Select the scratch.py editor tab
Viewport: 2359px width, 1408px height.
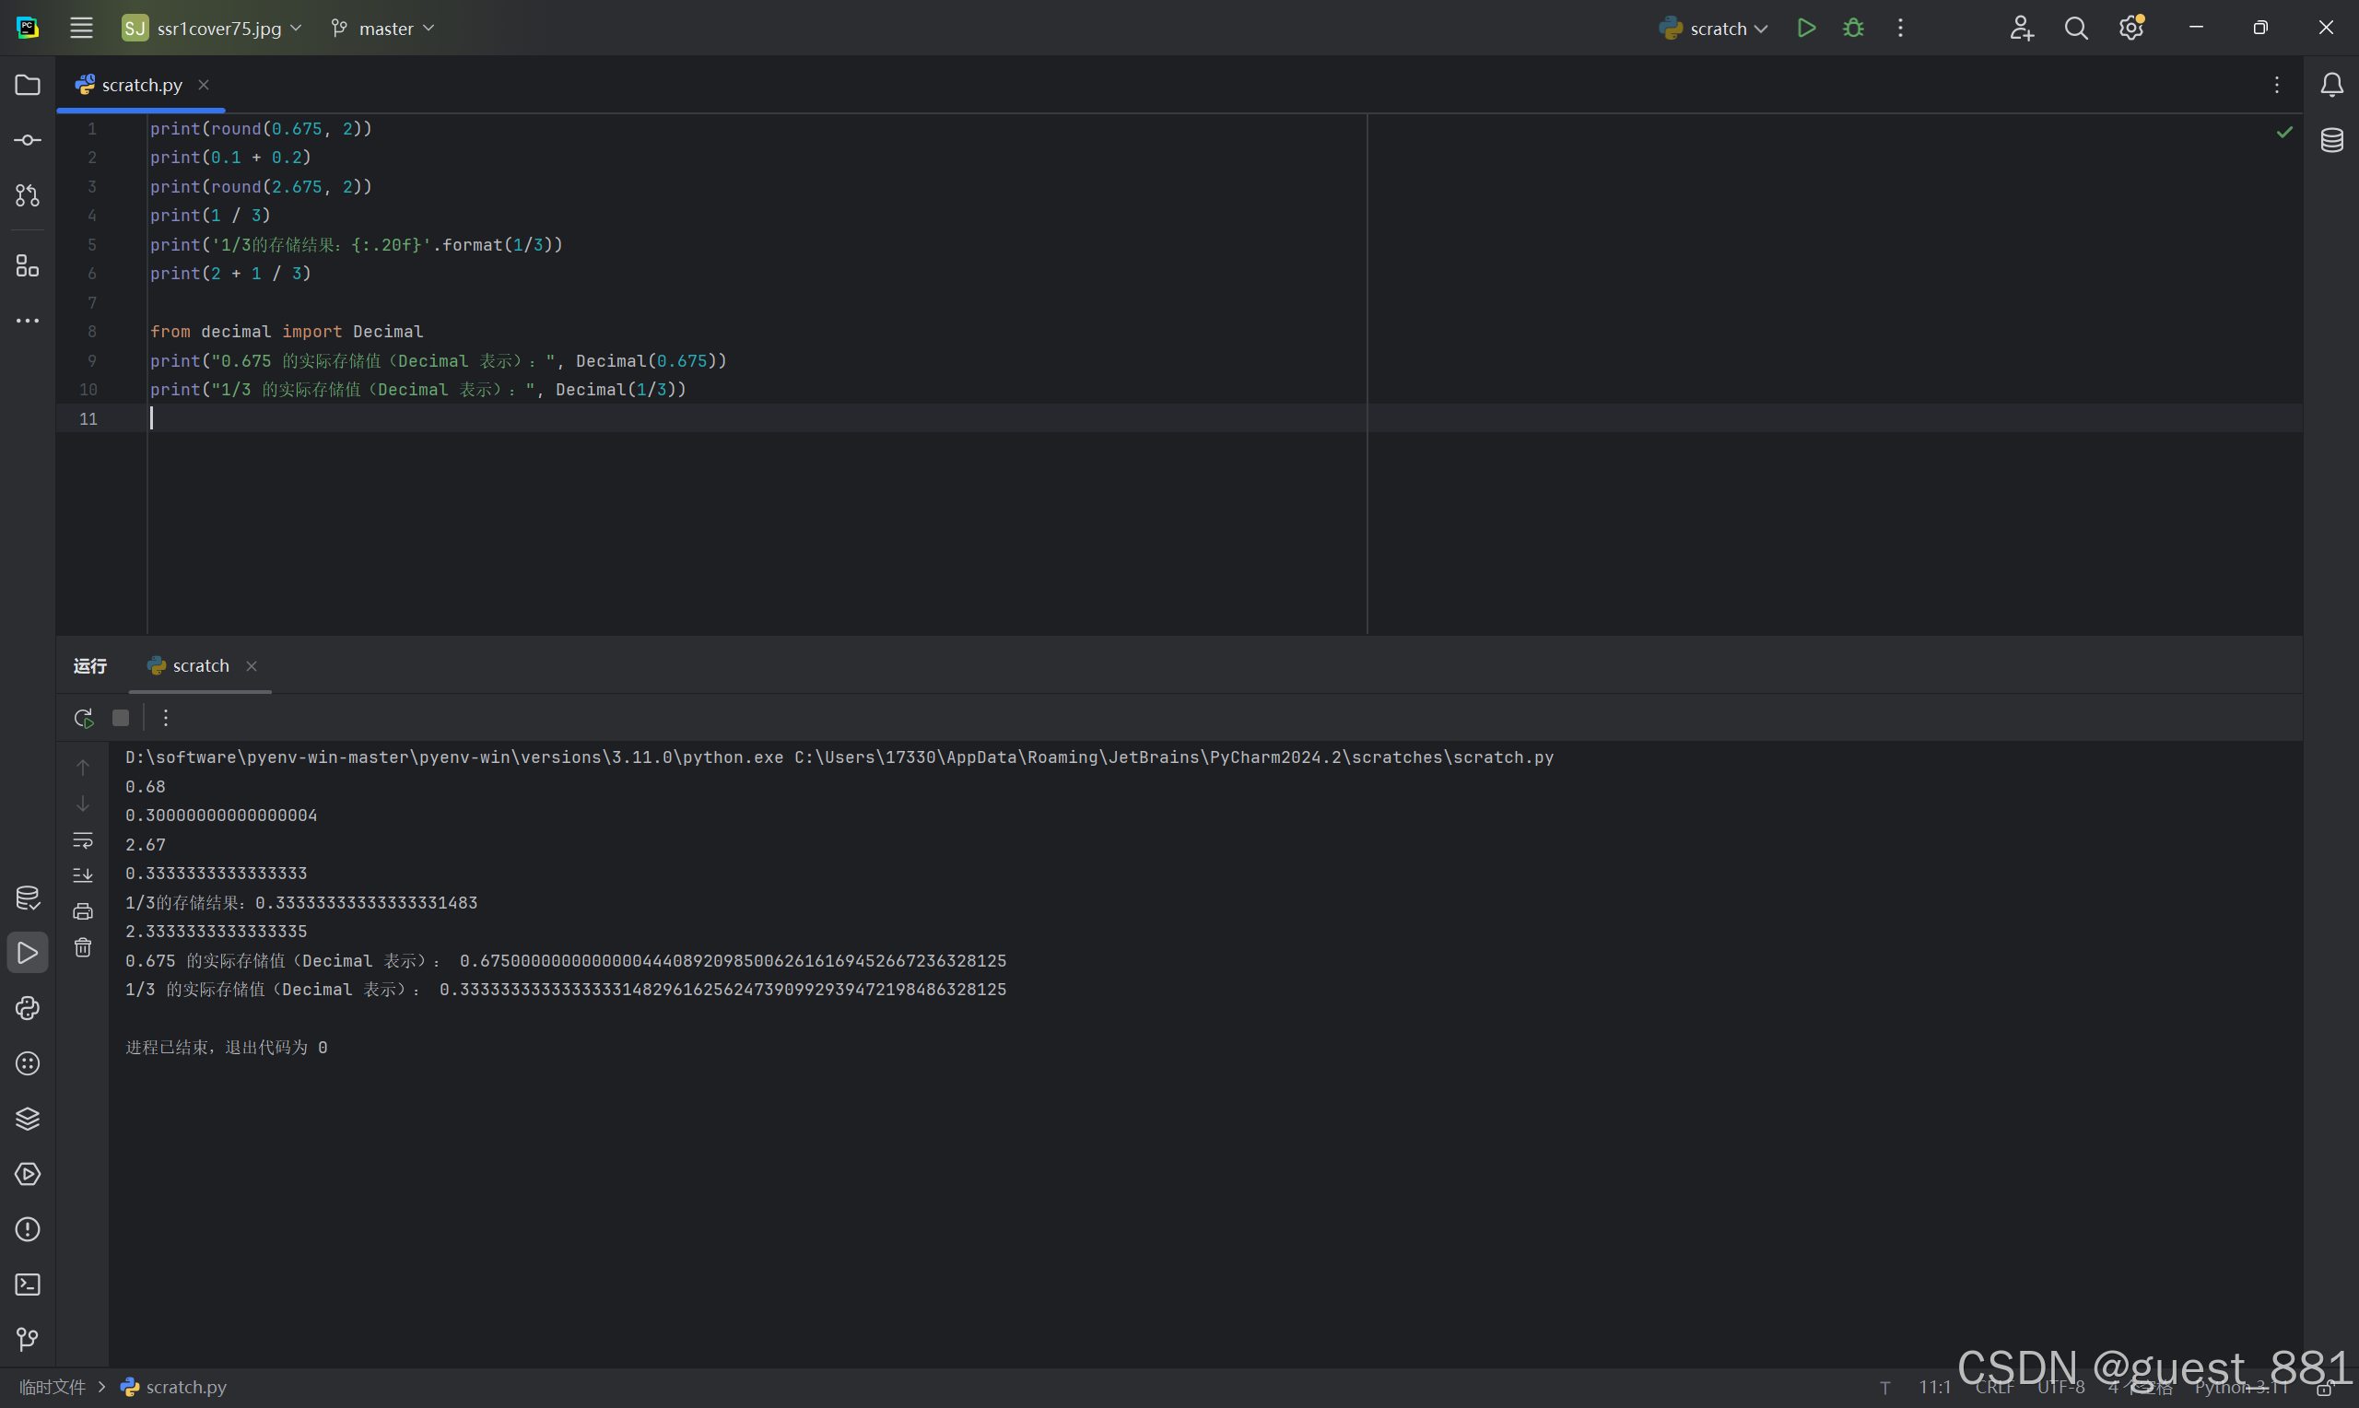pyautogui.click(x=140, y=86)
